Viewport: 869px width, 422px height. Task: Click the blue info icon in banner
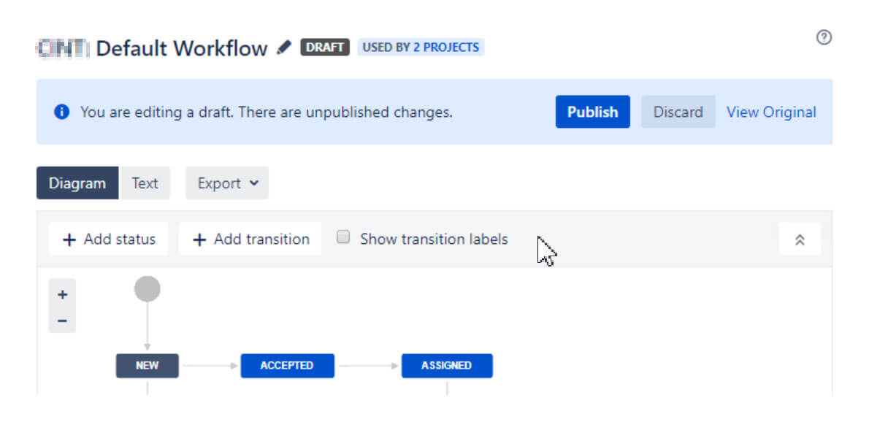(x=61, y=112)
